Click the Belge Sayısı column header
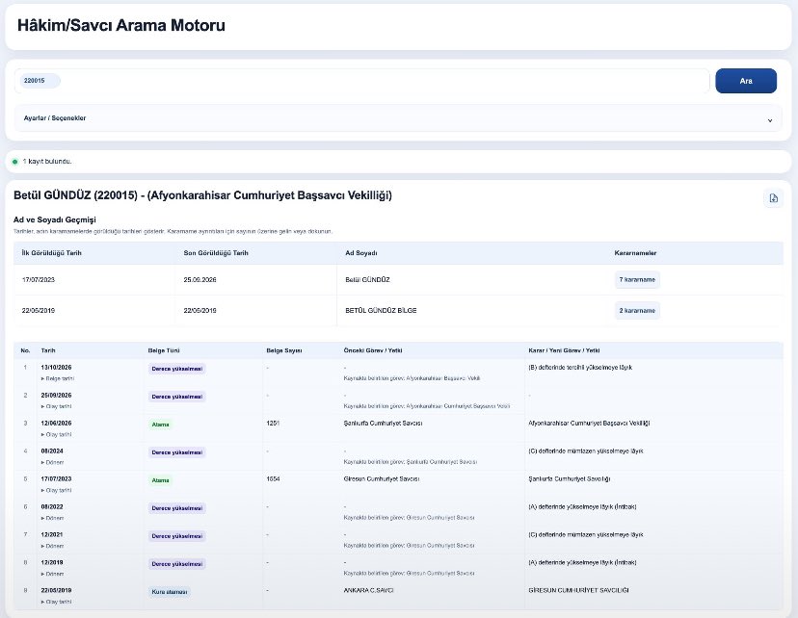The image size is (798, 618). 284,350
